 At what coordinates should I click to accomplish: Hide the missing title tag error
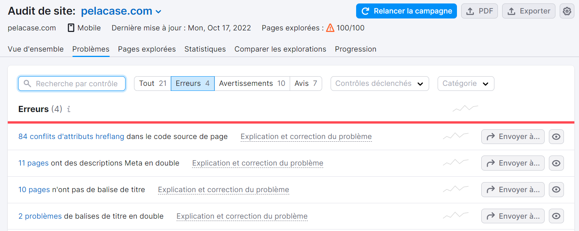point(556,189)
